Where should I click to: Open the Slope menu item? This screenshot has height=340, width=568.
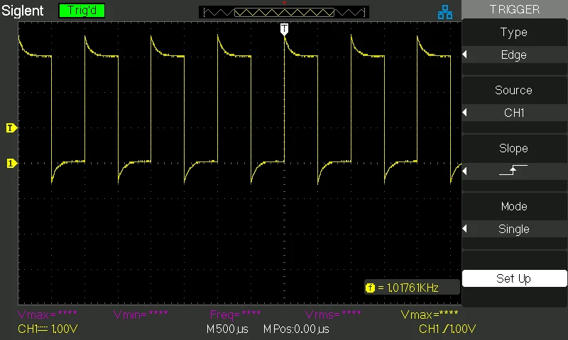[514, 149]
